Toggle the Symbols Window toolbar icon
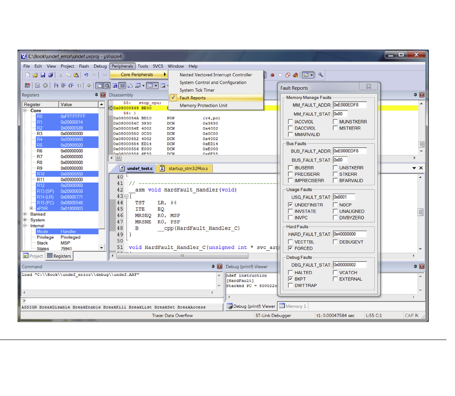This screenshot has width=455, height=396. pos(115,86)
